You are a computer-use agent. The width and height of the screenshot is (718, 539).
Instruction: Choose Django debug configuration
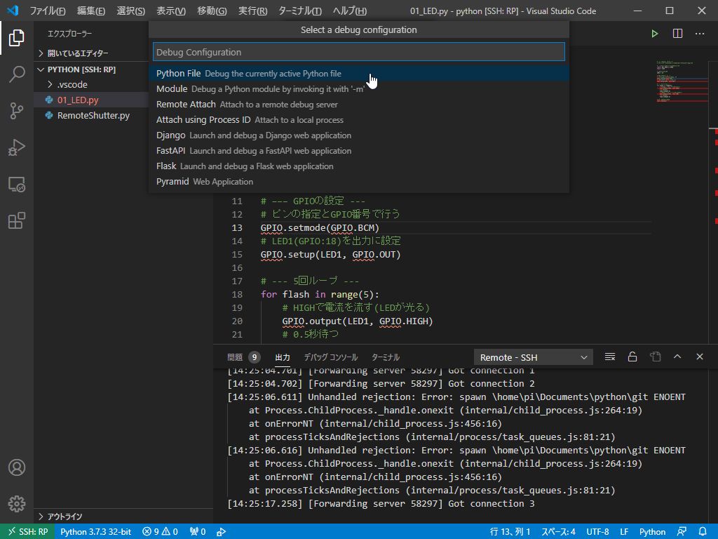[x=359, y=135]
